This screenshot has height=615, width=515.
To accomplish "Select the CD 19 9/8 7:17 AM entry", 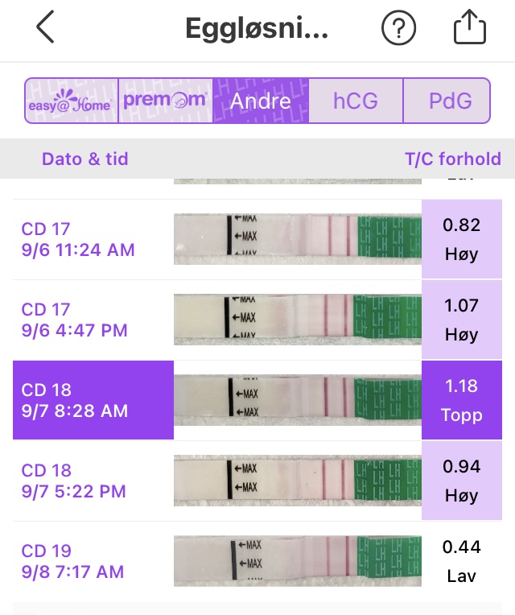I will (93, 561).
